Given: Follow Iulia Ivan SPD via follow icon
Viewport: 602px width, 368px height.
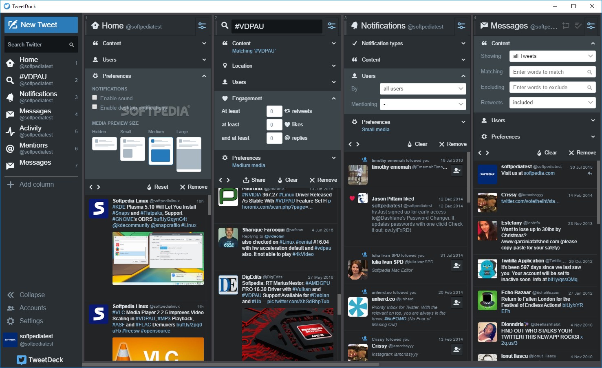Looking at the screenshot, I should [x=457, y=266].
